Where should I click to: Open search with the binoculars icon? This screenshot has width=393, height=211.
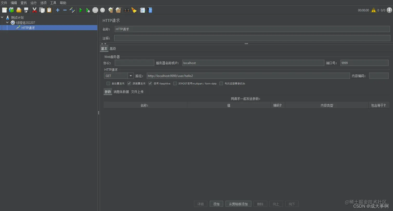click(x=127, y=10)
